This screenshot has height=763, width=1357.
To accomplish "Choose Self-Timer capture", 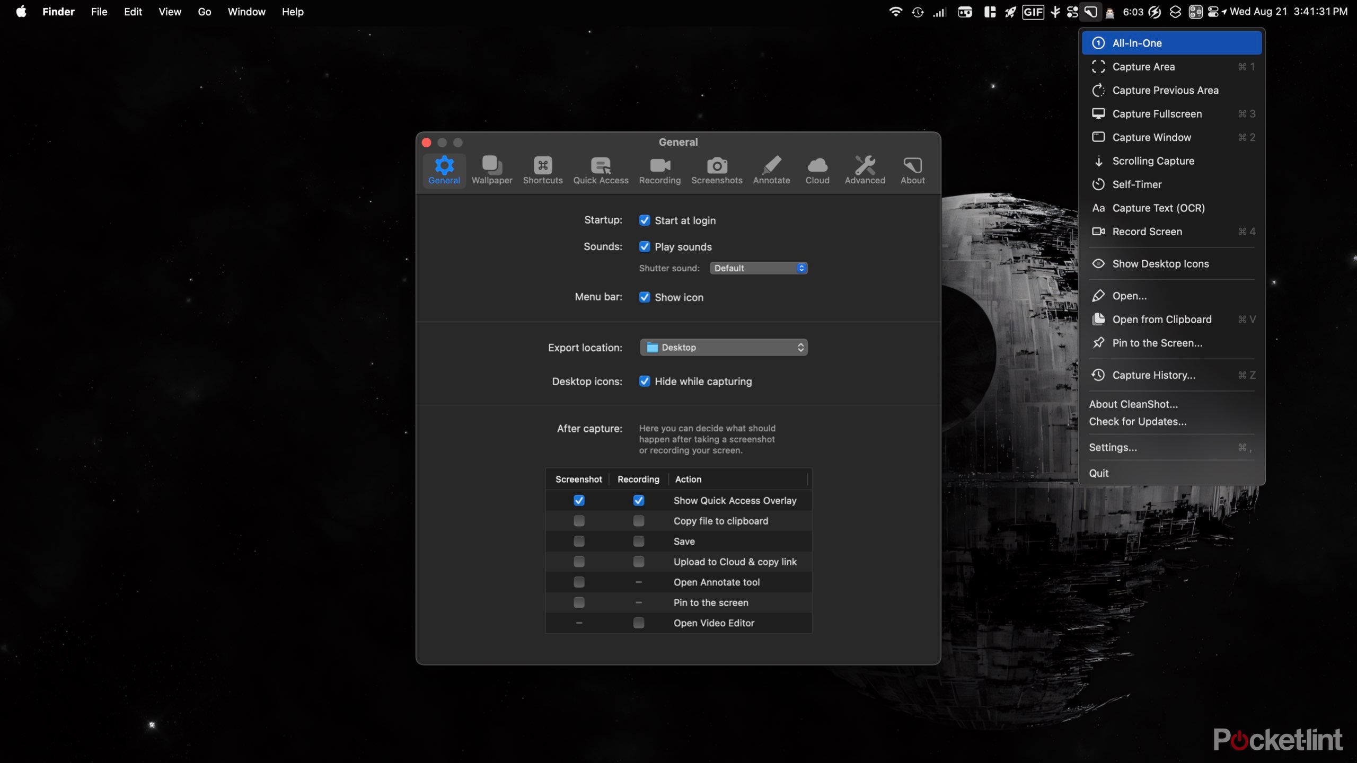I will click(x=1171, y=184).
